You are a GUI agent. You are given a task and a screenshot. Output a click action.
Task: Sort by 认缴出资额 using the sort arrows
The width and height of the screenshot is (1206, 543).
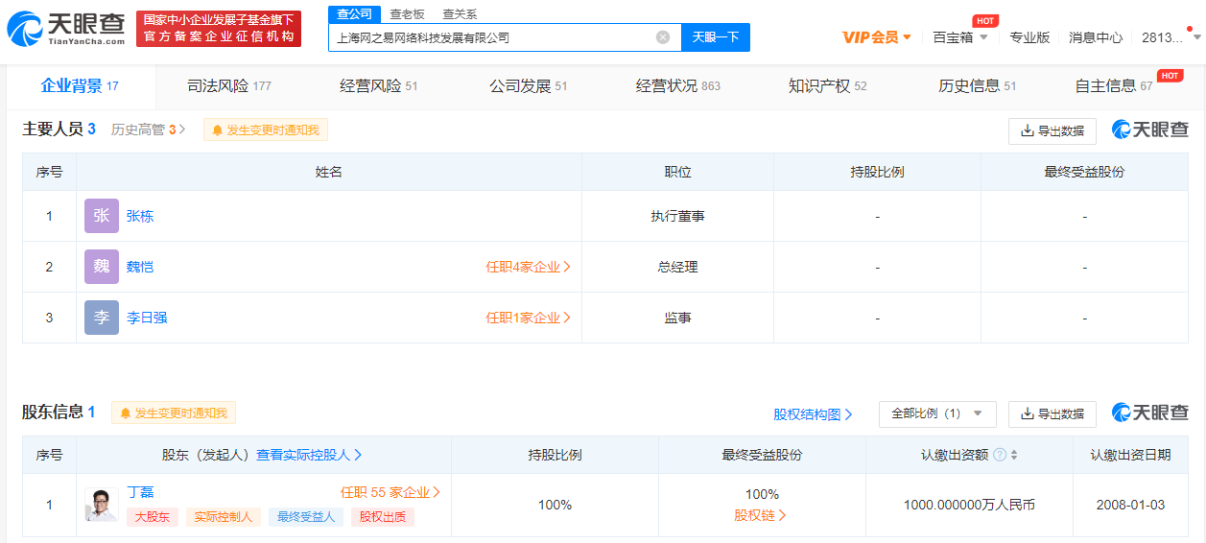click(1014, 455)
